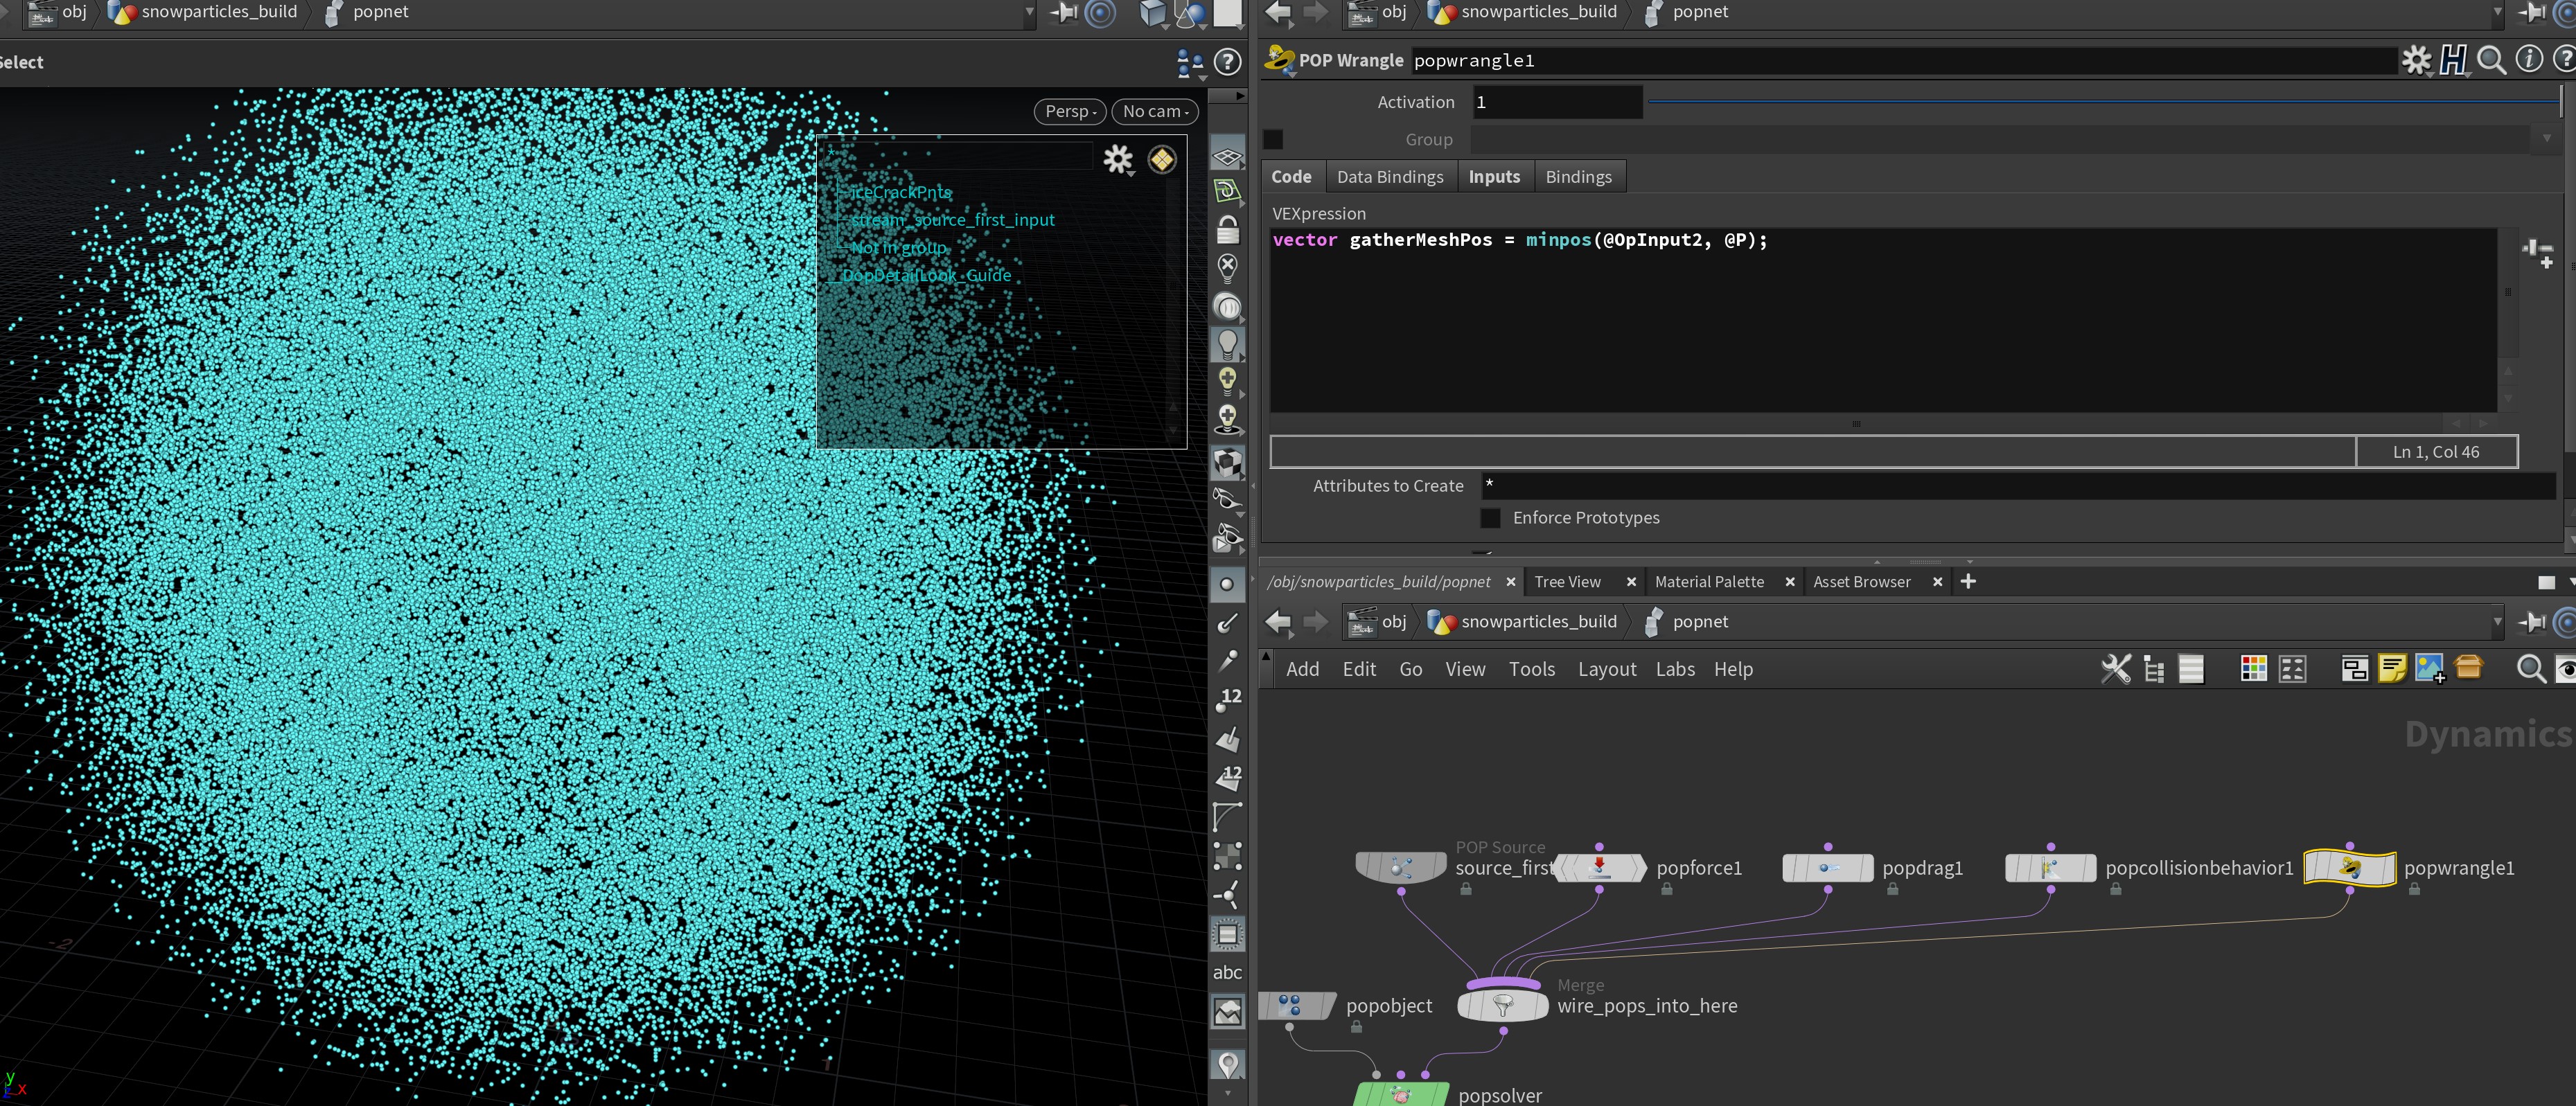Click the color palette icon in network toolbar

tap(2253, 668)
